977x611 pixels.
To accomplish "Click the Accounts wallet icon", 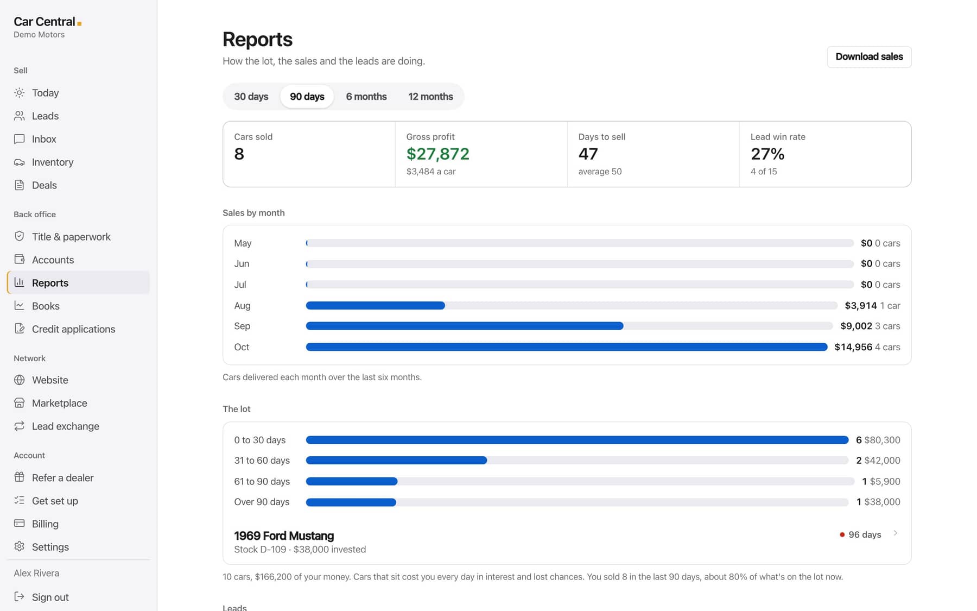I will point(20,260).
